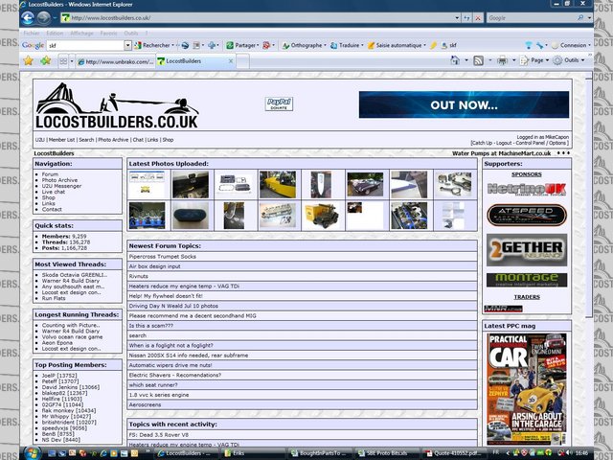Open the Edition menu
The width and height of the screenshot is (613, 460).
[x=55, y=34]
